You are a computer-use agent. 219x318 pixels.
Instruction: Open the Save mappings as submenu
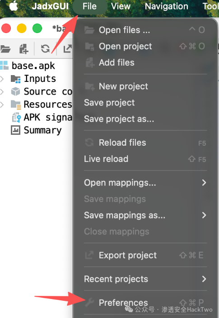(145, 215)
